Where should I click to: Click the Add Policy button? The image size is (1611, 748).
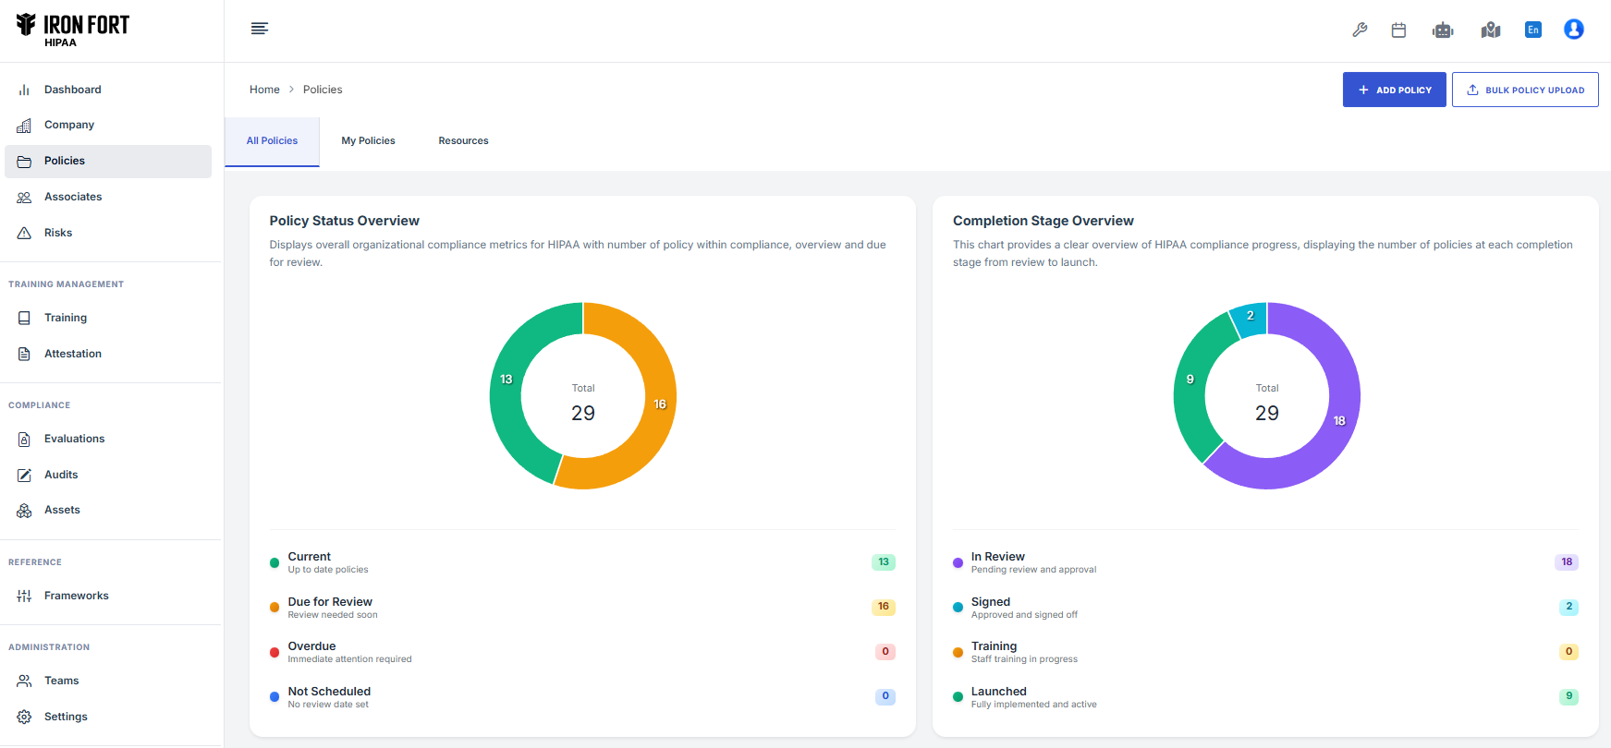click(1394, 90)
